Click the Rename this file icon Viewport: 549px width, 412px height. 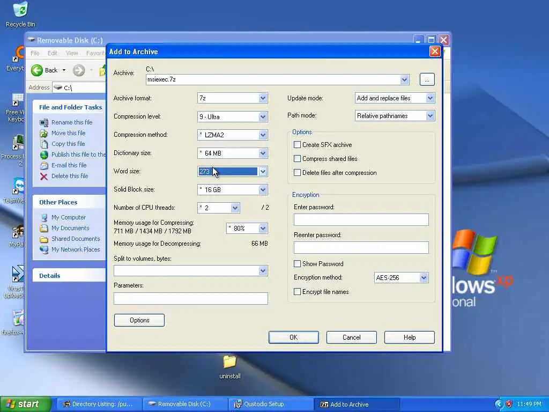pos(44,122)
